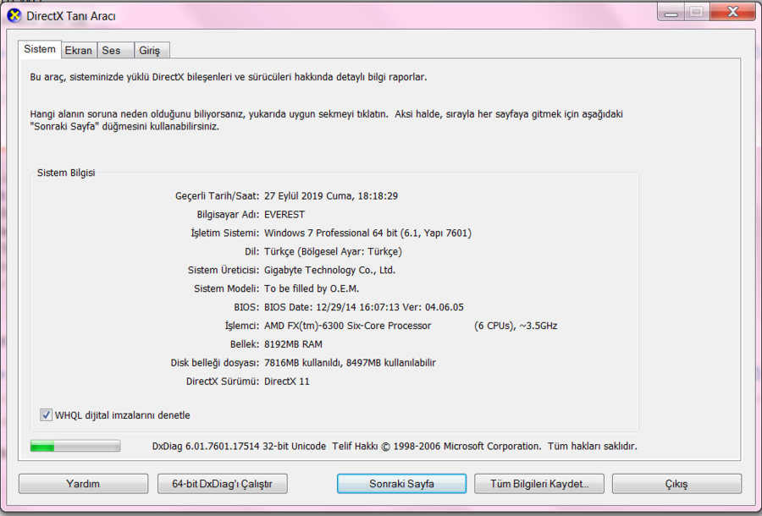Close the DirectX Tanı Aracı window
The image size is (762, 516).
tap(732, 12)
